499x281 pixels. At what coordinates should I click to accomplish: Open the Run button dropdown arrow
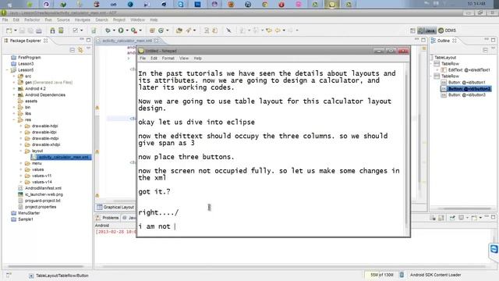[x=126, y=30]
